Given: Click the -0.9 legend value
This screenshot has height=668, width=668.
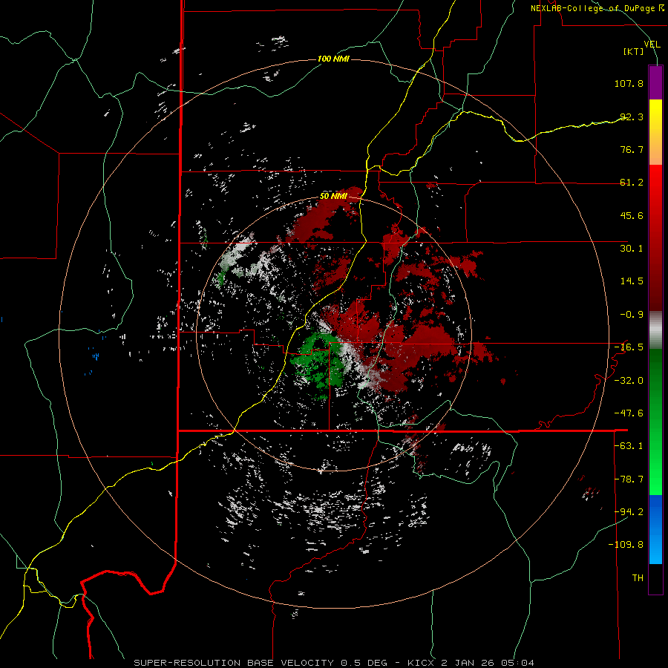Looking at the screenshot, I should tap(632, 315).
